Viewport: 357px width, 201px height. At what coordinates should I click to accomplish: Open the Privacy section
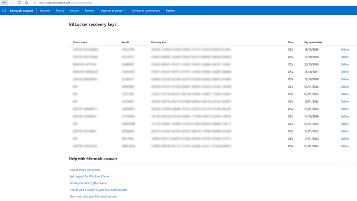[60, 11]
